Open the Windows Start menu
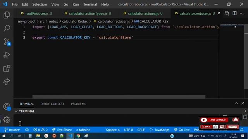 (4, 136)
